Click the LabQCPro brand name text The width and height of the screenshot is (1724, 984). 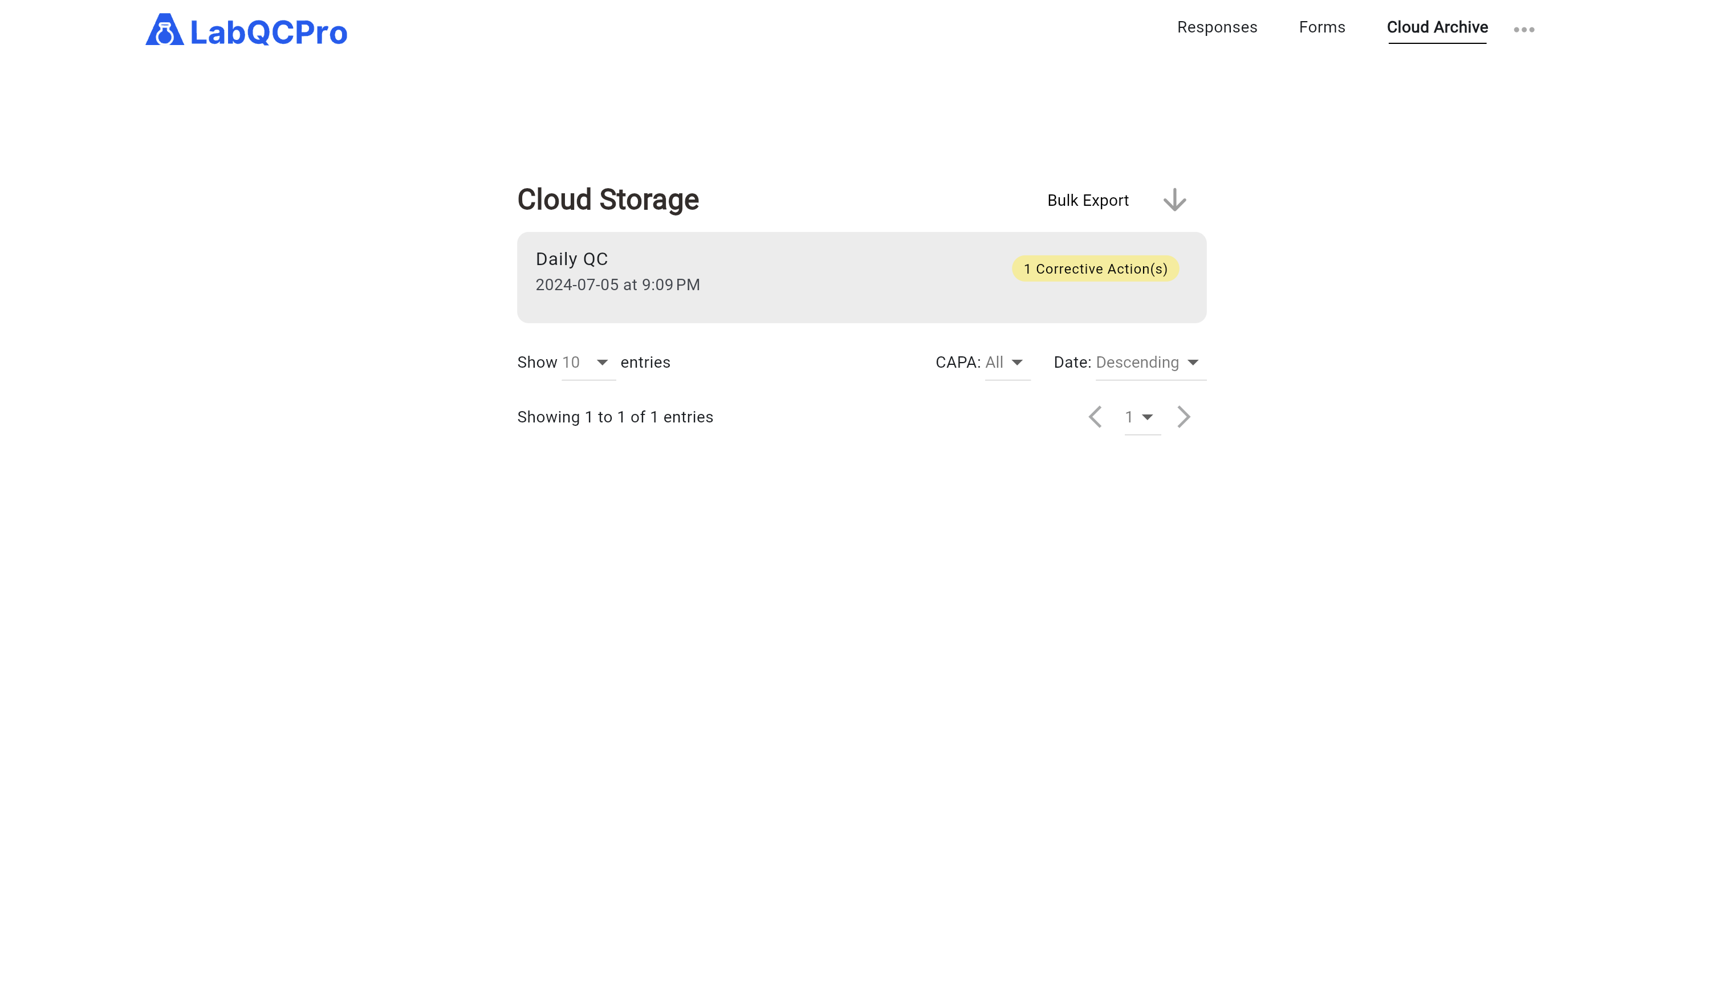[269, 32]
